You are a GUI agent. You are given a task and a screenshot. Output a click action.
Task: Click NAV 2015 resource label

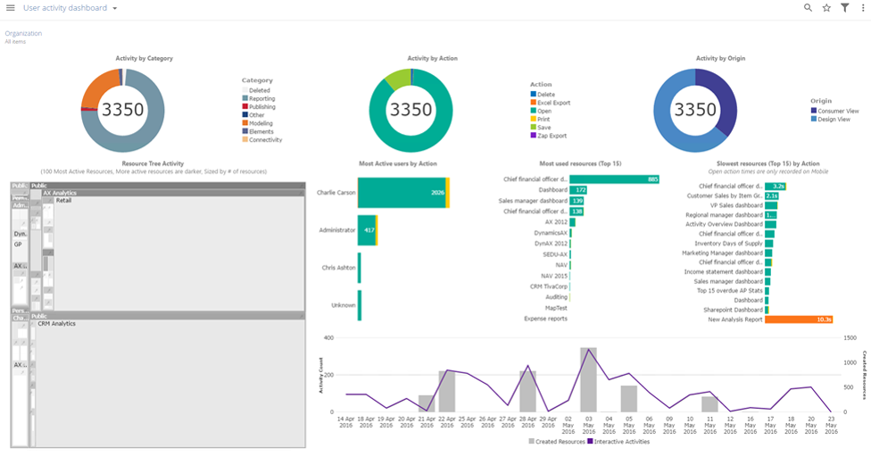554,276
